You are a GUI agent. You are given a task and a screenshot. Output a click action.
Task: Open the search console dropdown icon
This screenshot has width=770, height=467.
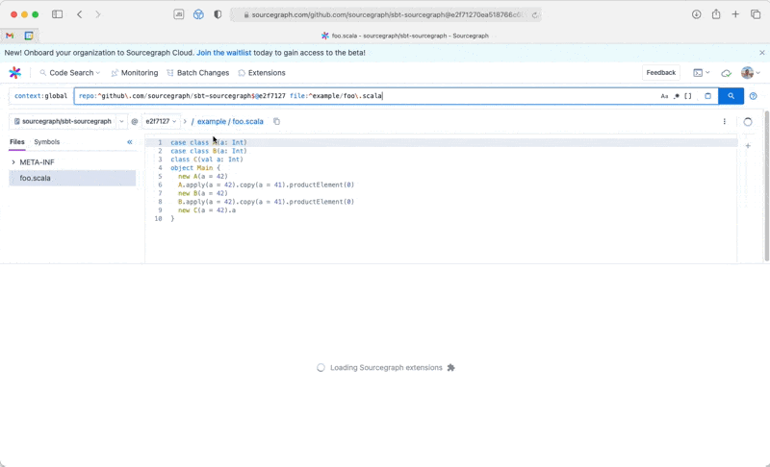point(702,72)
